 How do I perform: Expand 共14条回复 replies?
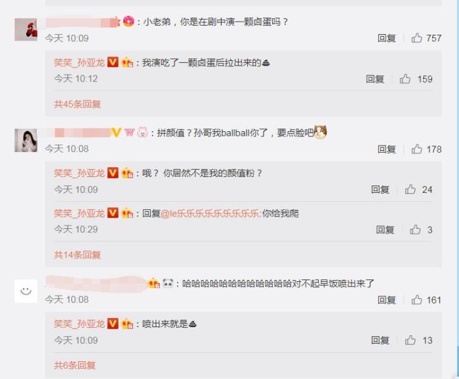[77, 255]
